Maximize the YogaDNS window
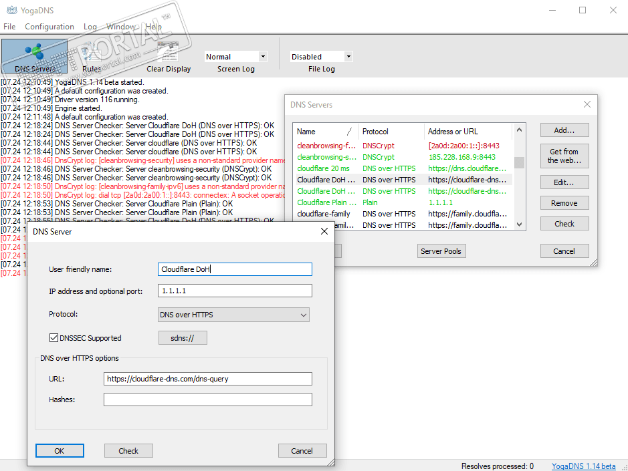The image size is (628, 471). click(x=583, y=10)
